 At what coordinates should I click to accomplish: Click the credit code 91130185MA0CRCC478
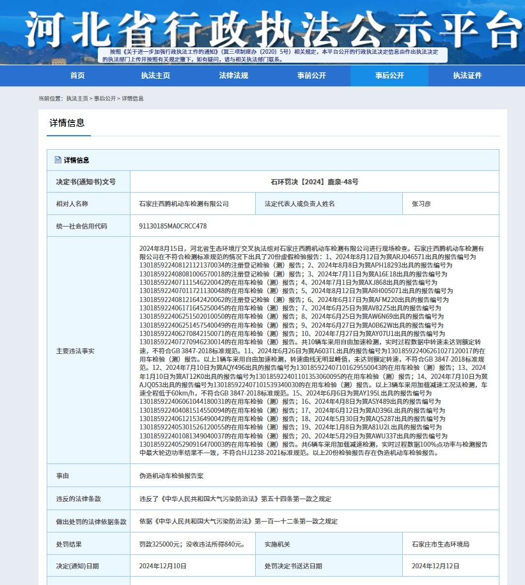(x=172, y=227)
